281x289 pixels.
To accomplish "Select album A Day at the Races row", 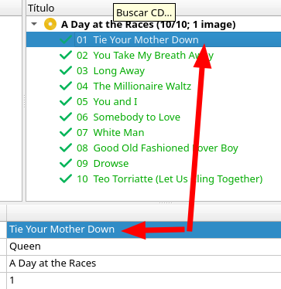I will coord(153,24).
